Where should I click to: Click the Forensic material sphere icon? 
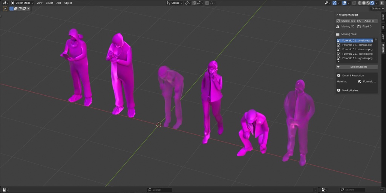point(359,81)
